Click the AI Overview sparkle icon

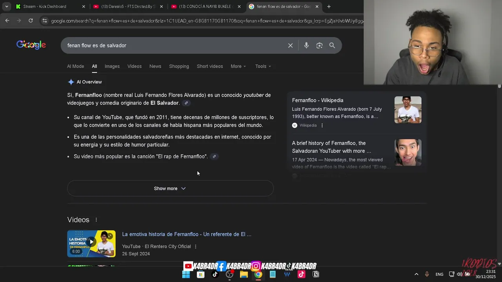[x=71, y=82]
